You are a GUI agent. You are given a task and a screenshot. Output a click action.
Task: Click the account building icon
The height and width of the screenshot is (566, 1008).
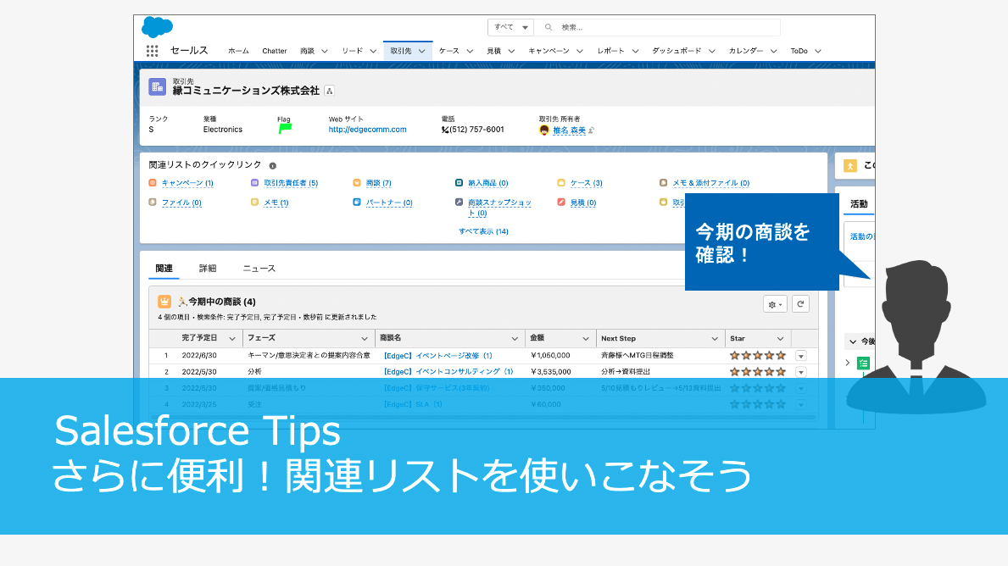[x=158, y=86]
